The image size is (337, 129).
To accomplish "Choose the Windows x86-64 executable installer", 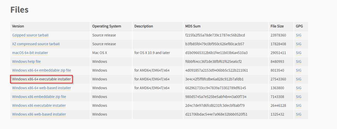I will click(41, 79).
